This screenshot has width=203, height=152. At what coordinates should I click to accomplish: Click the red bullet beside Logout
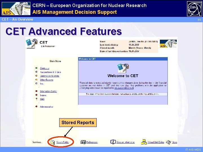[36, 95]
